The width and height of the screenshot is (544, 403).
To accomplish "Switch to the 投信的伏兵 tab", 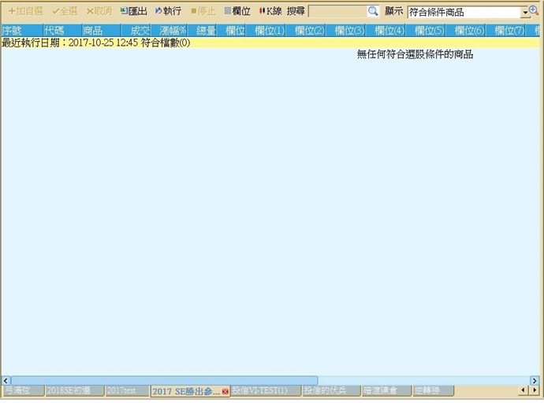I will click(331, 390).
